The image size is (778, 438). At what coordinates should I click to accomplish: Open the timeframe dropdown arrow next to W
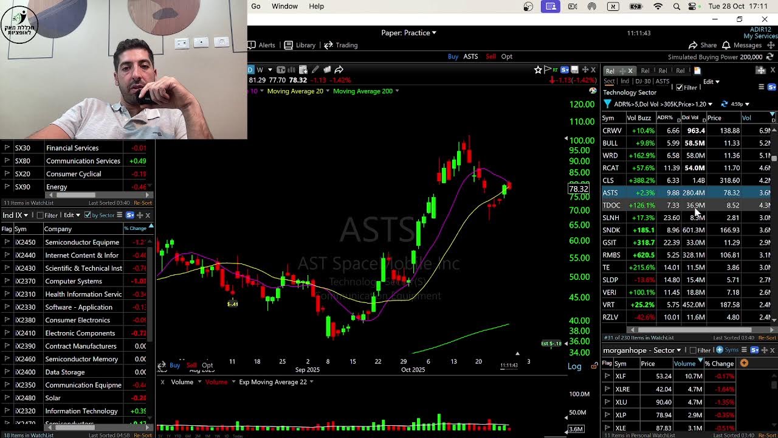(269, 69)
